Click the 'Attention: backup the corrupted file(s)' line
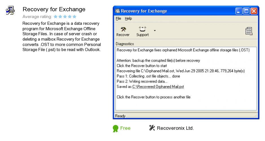265x141 pixels. pos(158,61)
